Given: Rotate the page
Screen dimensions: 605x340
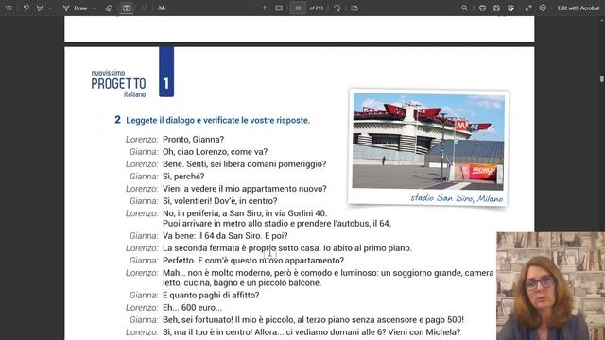Looking at the screenshot, I should coord(337,8).
